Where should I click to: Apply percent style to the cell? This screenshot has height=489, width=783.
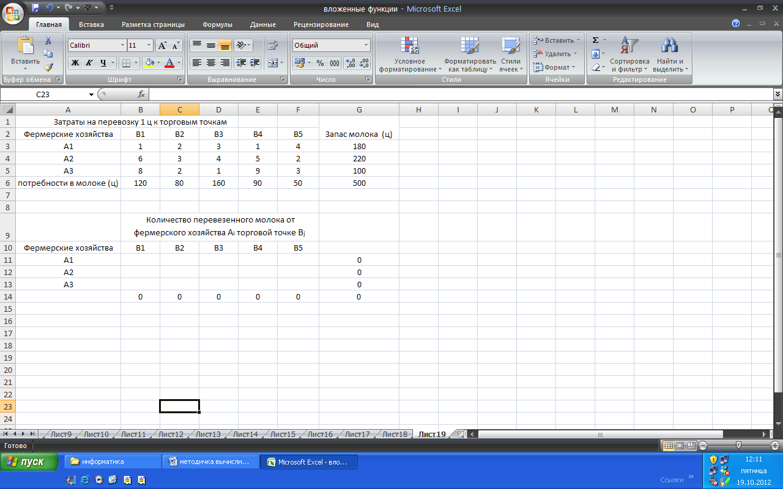[x=320, y=63]
